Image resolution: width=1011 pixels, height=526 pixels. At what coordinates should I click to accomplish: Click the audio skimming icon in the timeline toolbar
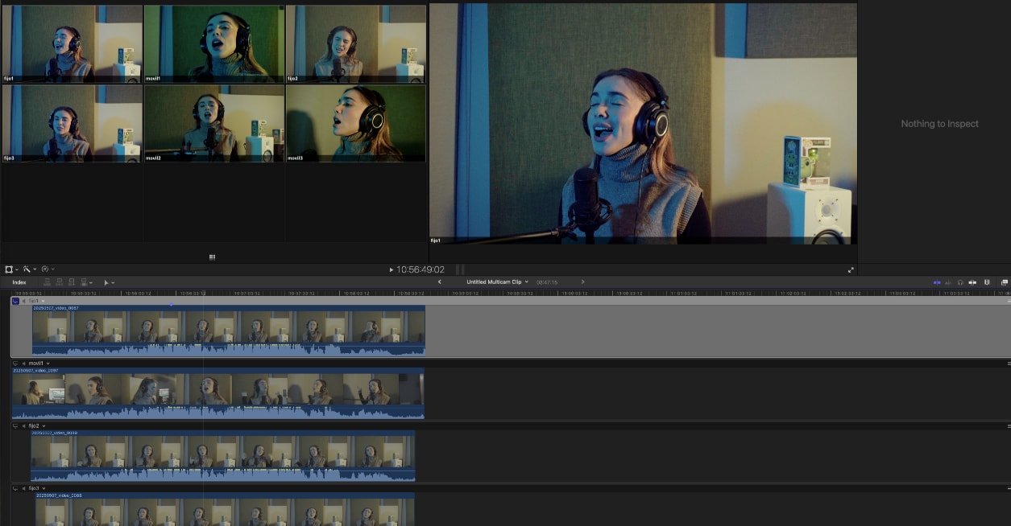click(x=949, y=283)
